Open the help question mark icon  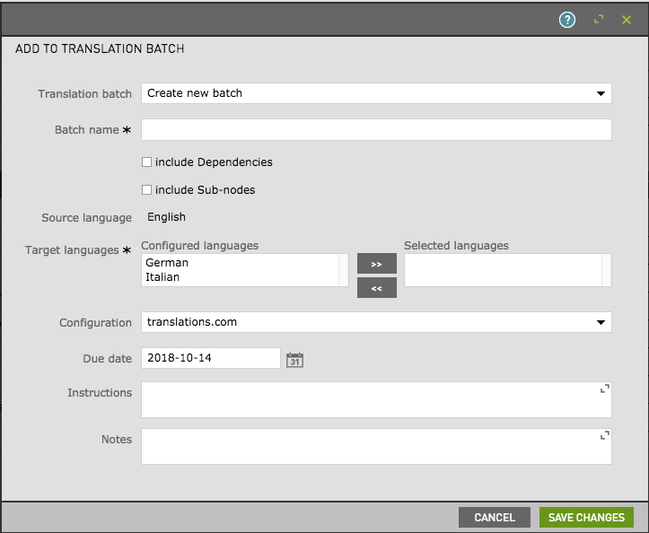point(566,20)
